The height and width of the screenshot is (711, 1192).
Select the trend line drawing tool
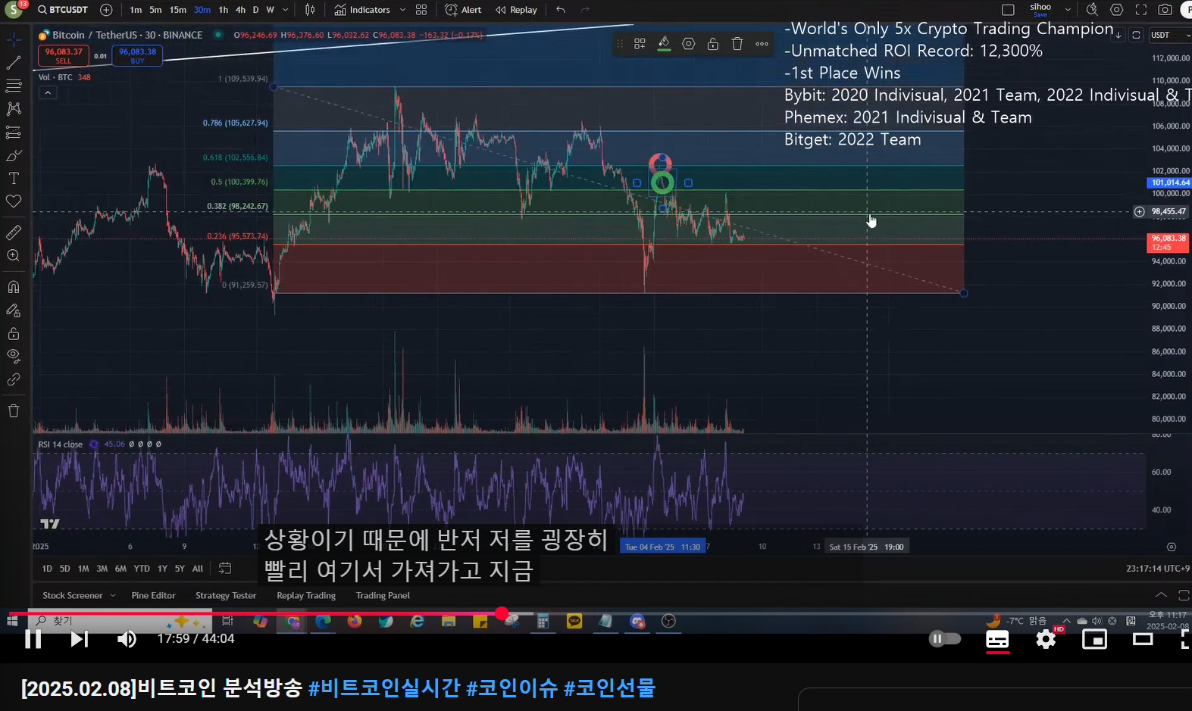[14, 62]
